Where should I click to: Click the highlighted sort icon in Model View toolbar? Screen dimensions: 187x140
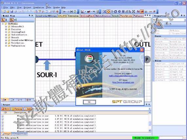click(12, 20)
